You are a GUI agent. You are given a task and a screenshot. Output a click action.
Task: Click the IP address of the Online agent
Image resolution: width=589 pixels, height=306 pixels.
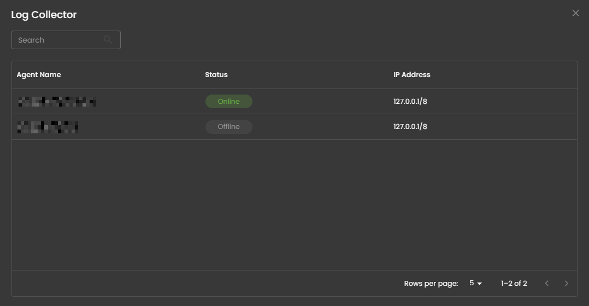[x=410, y=102]
